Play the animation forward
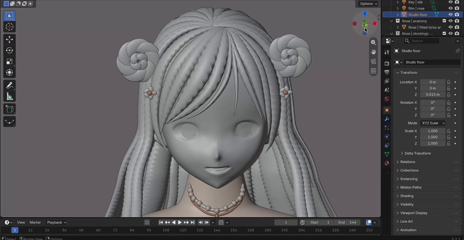Image resolution: width=464 pixels, height=240 pixels. pos(180,223)
